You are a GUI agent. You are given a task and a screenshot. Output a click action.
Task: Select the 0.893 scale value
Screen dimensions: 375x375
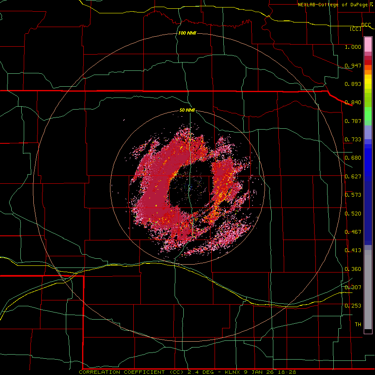(353, 84)
